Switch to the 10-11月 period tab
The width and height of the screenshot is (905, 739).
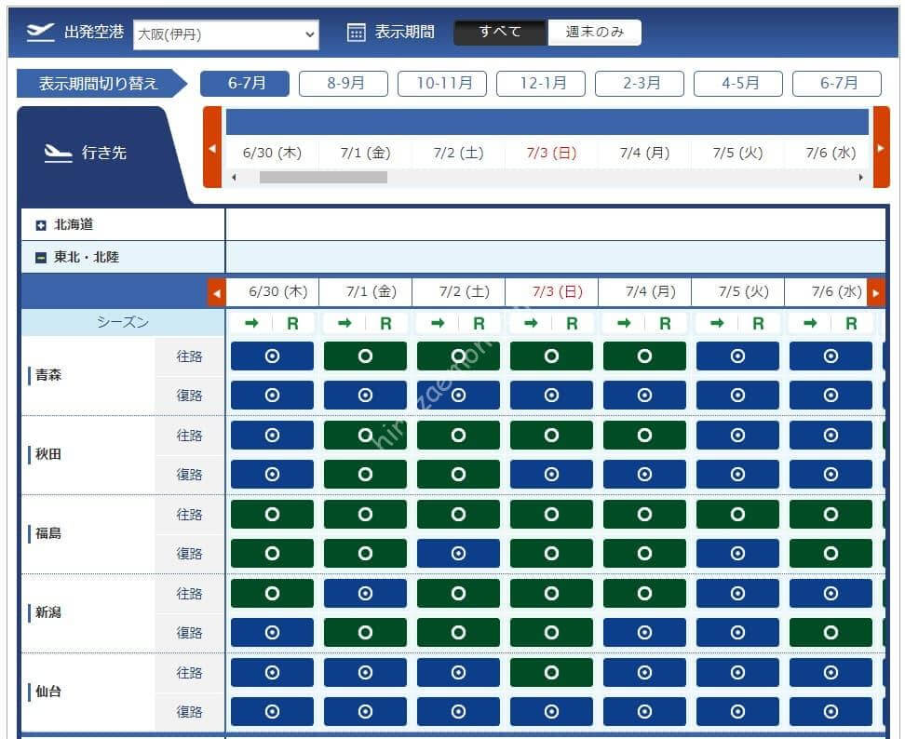pyautogui.click(x=442, y=84)
